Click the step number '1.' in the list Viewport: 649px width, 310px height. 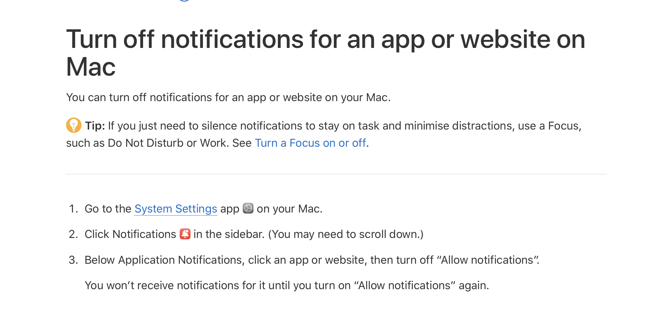73,209
